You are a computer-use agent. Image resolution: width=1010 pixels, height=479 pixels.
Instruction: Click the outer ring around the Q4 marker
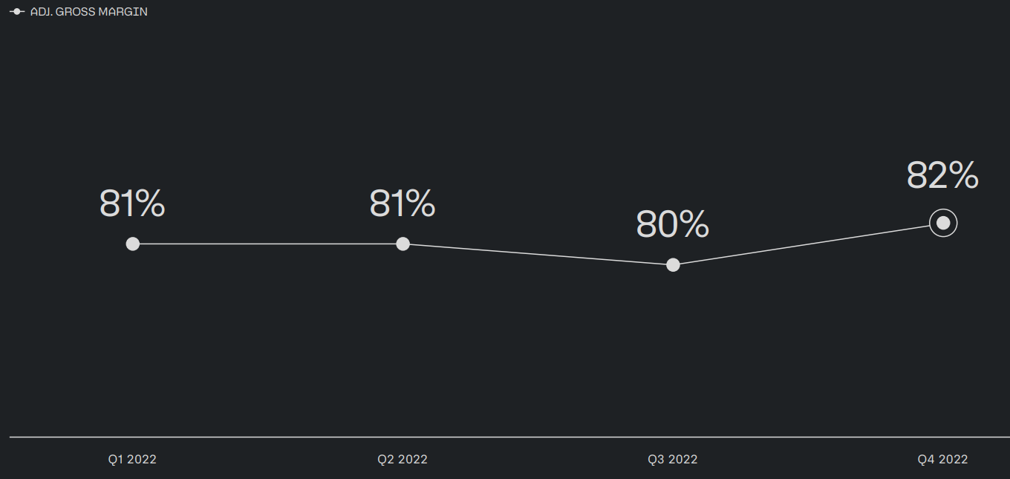[955, 223]
